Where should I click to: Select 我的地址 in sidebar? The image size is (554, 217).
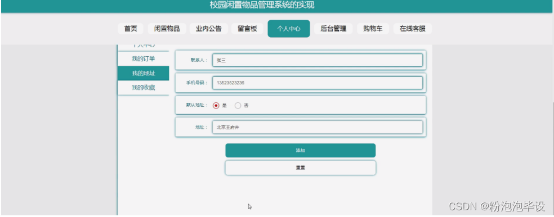click(143, 74)
